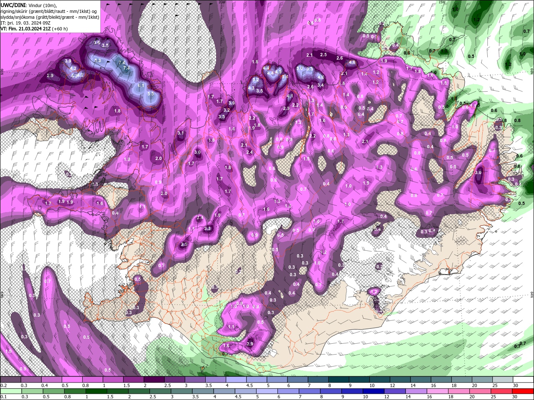Click the 3.1 value label on the map
The width and height of the screenshot is (534, 400).
[x=181, y=133]
